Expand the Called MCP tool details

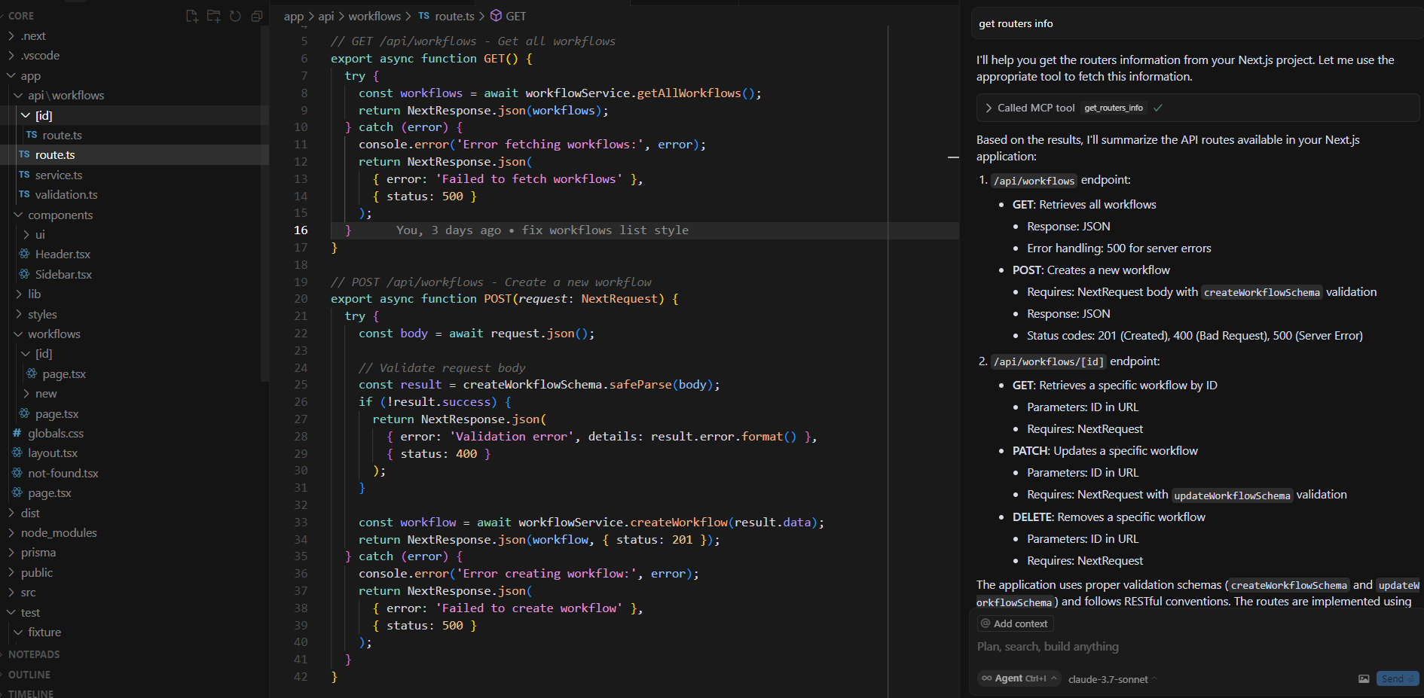tap(989, 108)
